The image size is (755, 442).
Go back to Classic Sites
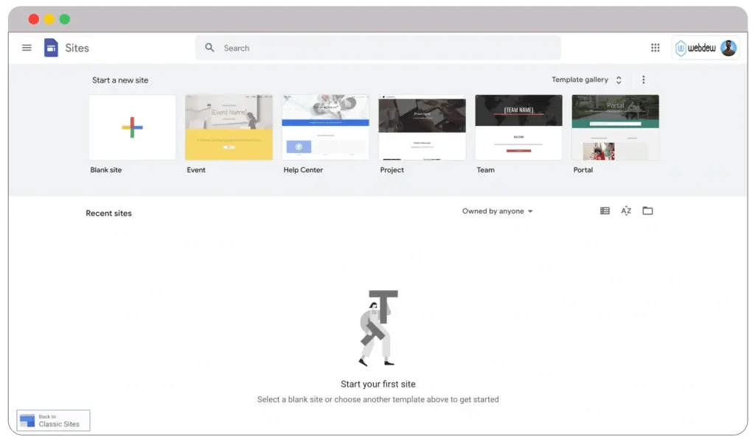(53, 421)
